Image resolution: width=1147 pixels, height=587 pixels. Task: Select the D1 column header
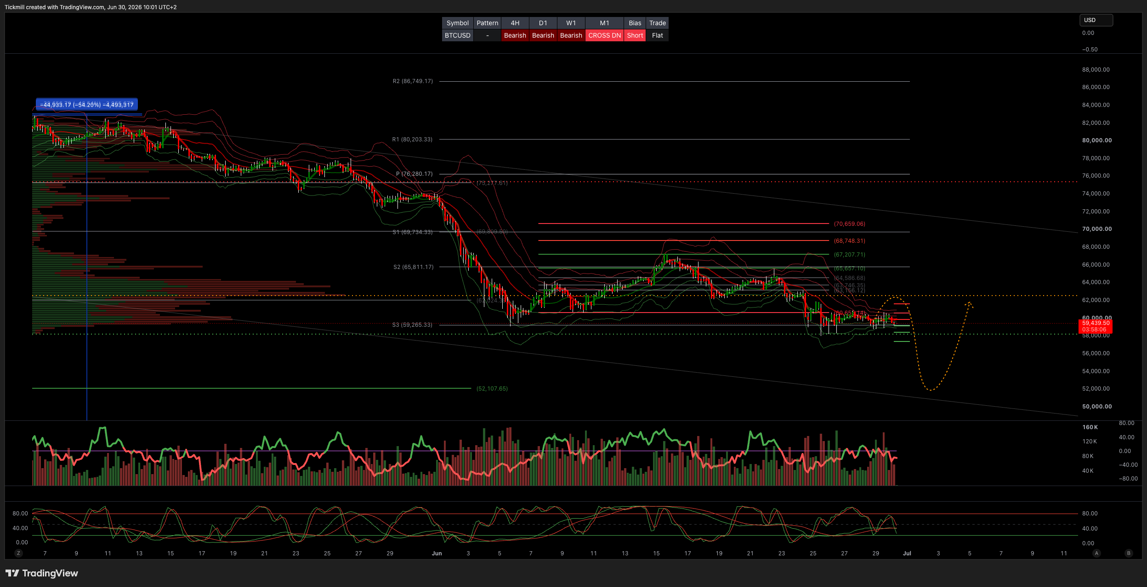tap(543, 23)
